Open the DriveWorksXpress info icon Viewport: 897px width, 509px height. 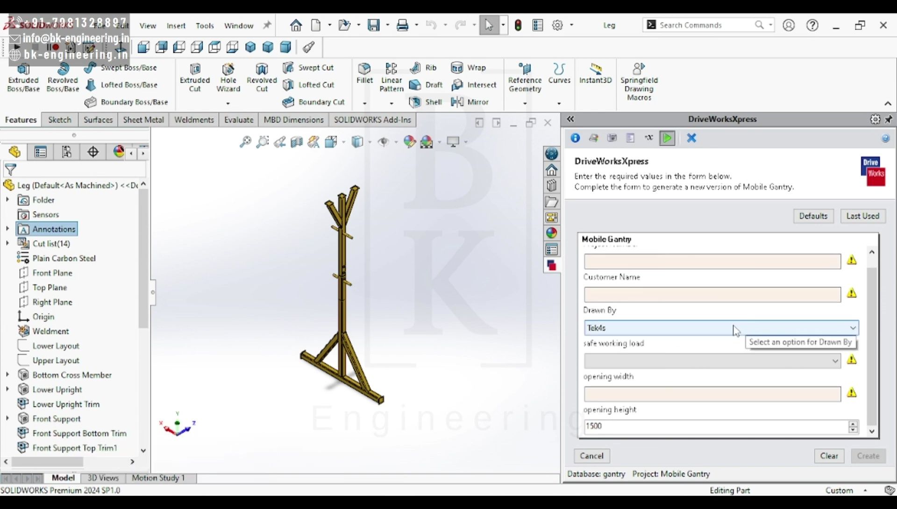tap(575, 138)
